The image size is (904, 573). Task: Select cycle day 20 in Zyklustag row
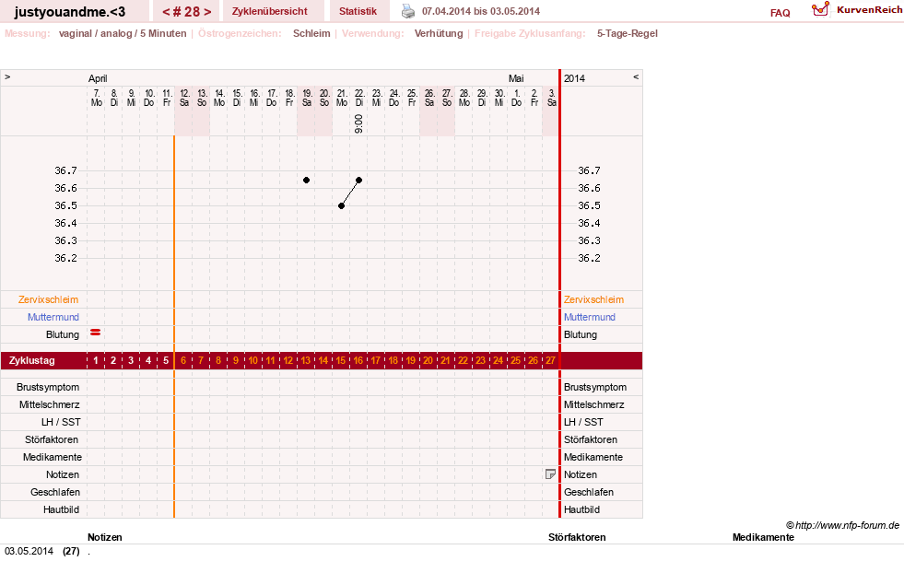[x=429, y=361]
